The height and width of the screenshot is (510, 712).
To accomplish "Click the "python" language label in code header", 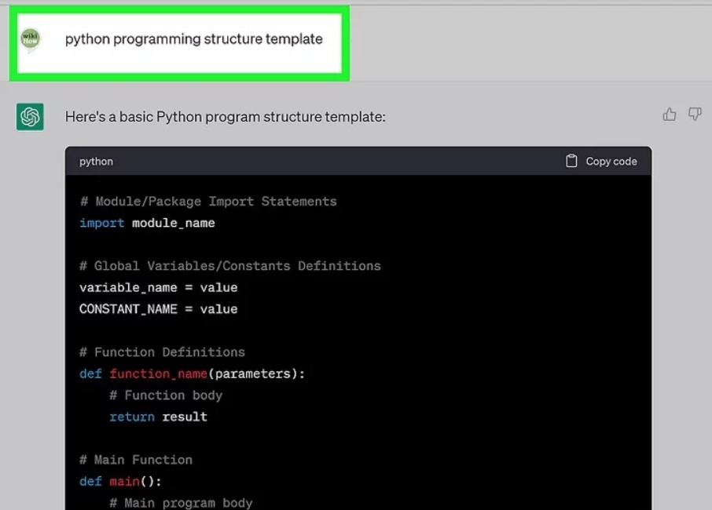I will click(x=96, y=162).
